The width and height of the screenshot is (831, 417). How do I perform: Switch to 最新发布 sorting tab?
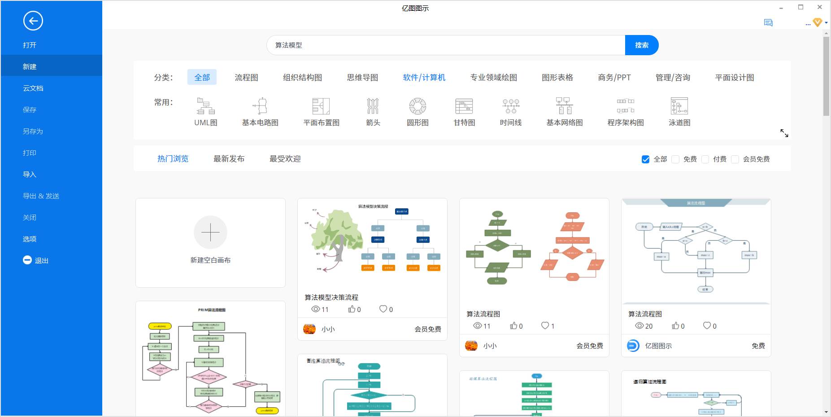pyautogui.click(x=229, y=158)
